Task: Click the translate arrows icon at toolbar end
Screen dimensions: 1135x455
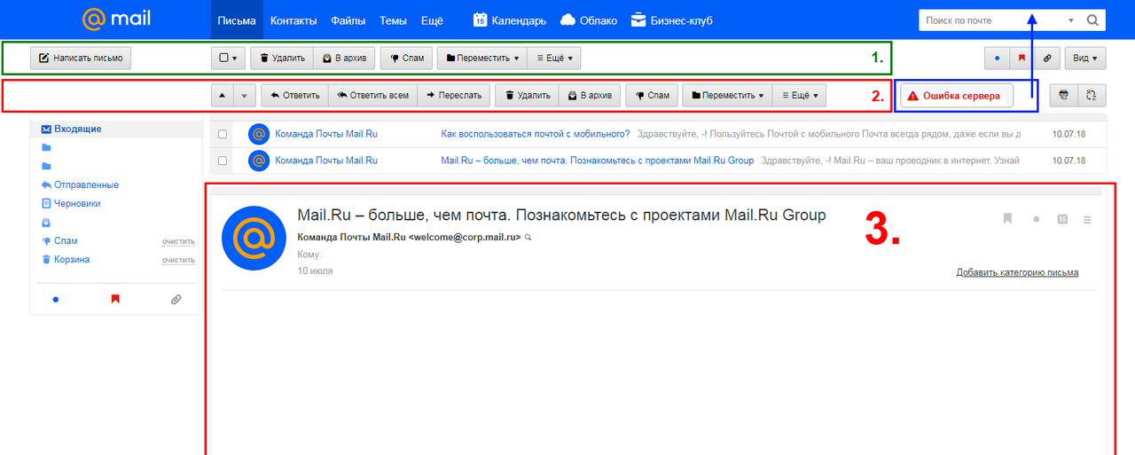Action: pyautogui.click(x=1091, y=96)
